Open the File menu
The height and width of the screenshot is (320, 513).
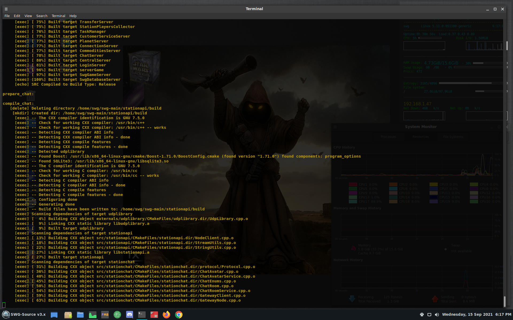click(7, 16)
